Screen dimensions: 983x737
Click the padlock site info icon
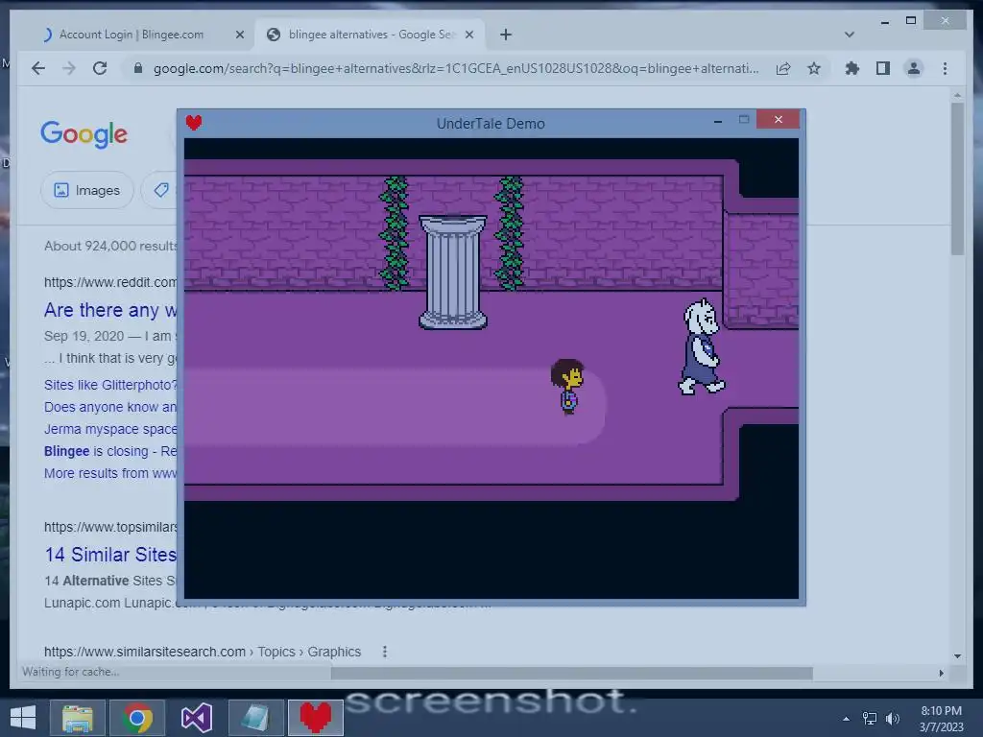138,68
